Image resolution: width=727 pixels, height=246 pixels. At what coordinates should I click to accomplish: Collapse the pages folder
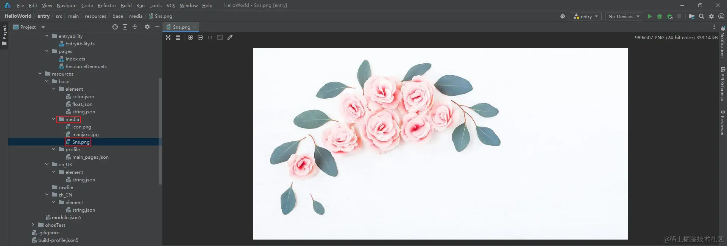tap(47, 51)
